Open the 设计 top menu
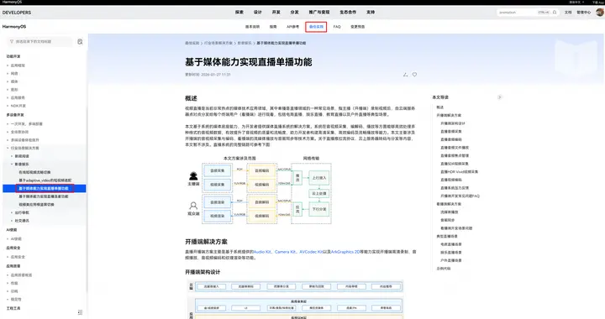Image resolution: width=605 pixels, height=319 pixels. pyautogui.click(x=258, y=13)
